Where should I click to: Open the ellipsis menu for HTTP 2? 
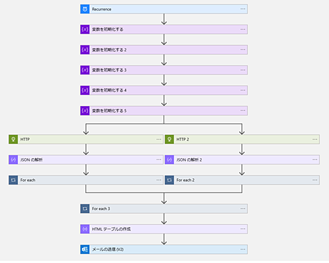point(315,139)
